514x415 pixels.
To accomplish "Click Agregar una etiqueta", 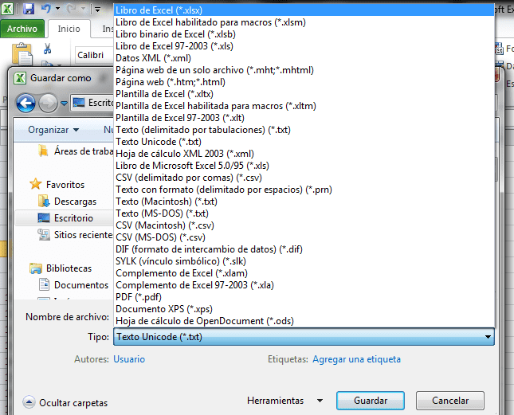I will coord(357,359).
